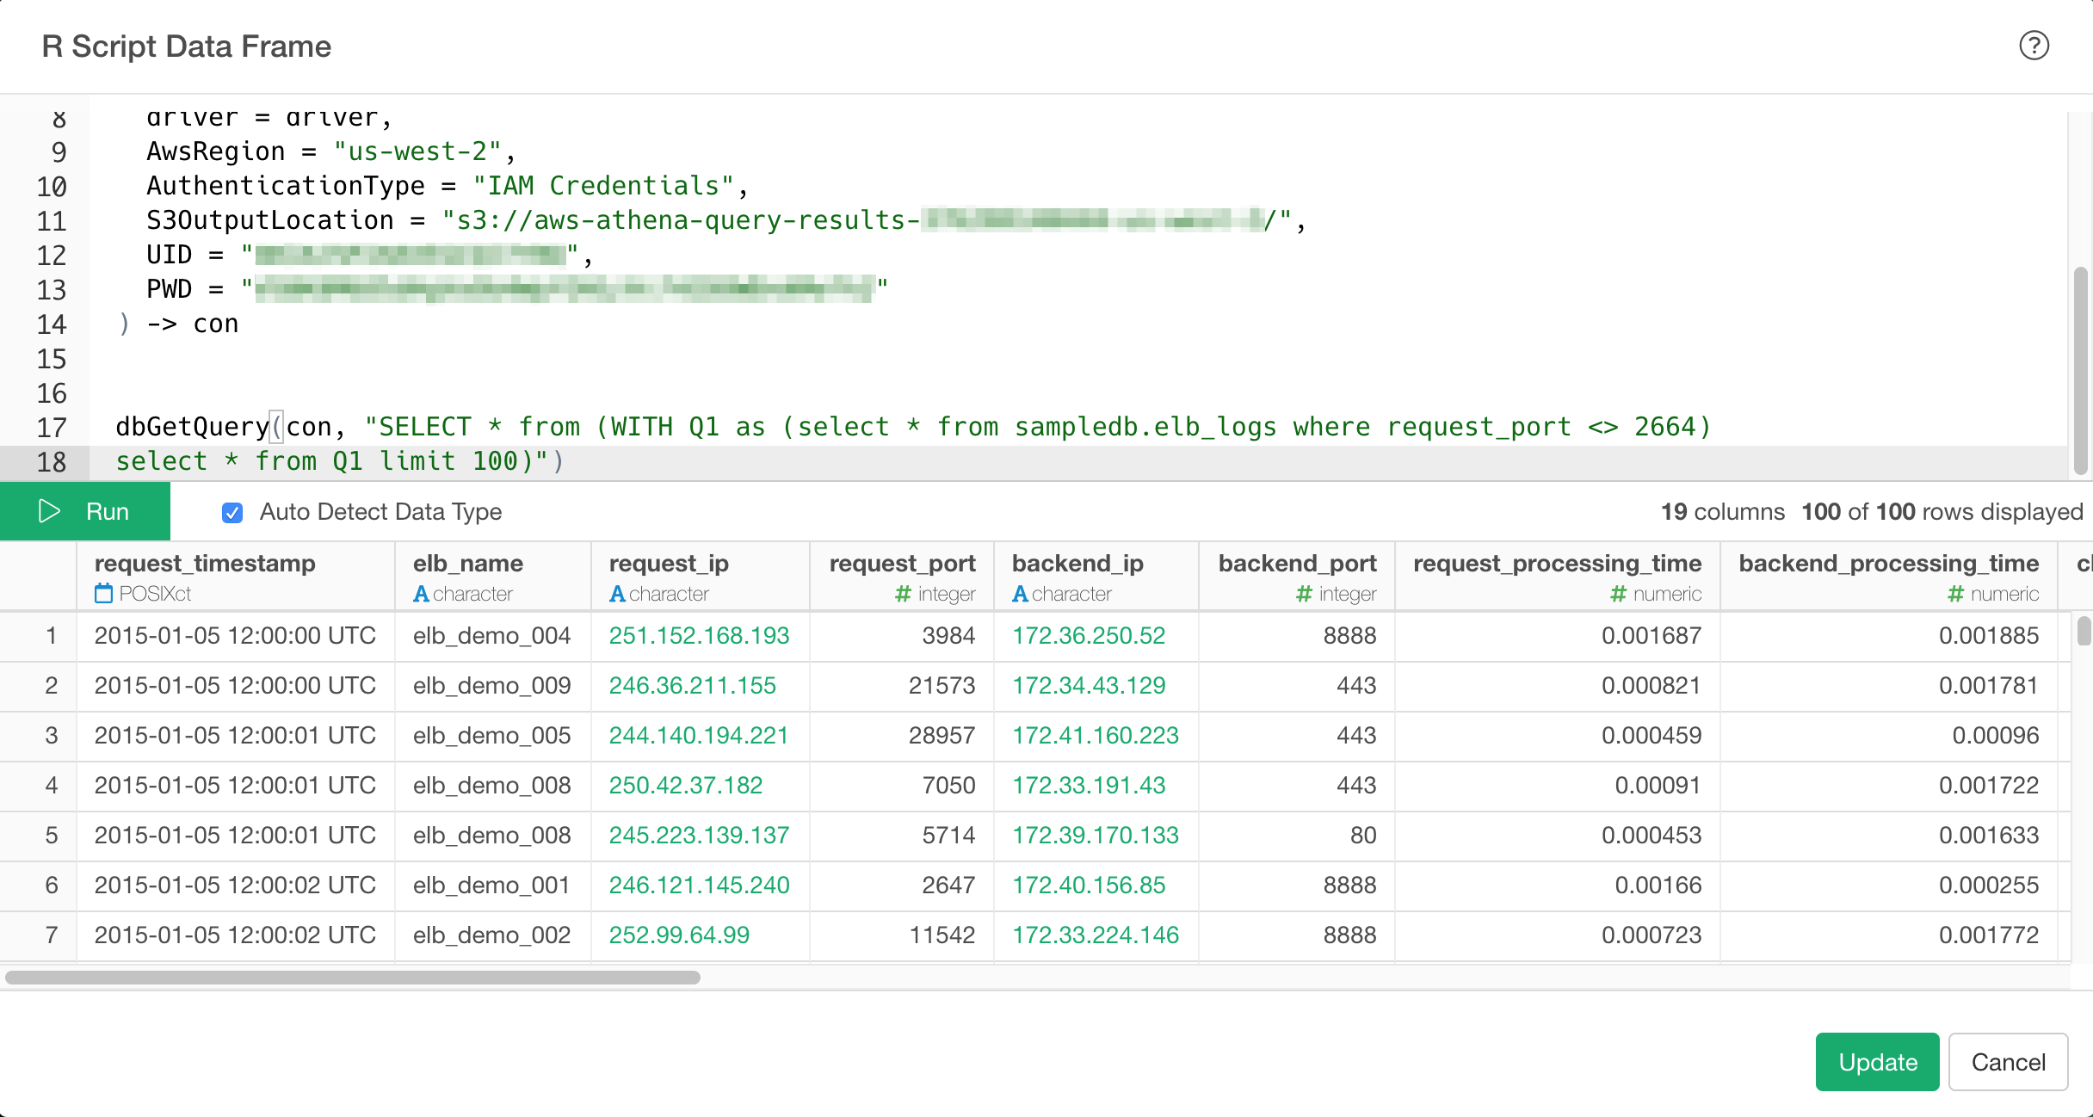Click the integer hash icon under backend_port

click(x=1304, y=594)
